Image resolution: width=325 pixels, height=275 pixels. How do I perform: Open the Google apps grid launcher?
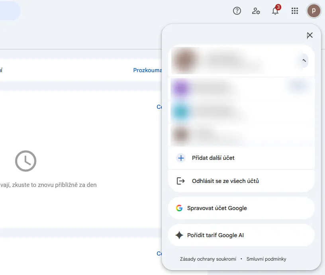295,11
